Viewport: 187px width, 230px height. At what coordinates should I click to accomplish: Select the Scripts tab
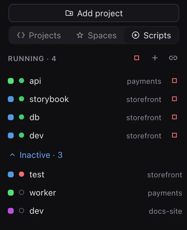pos(151,35)
